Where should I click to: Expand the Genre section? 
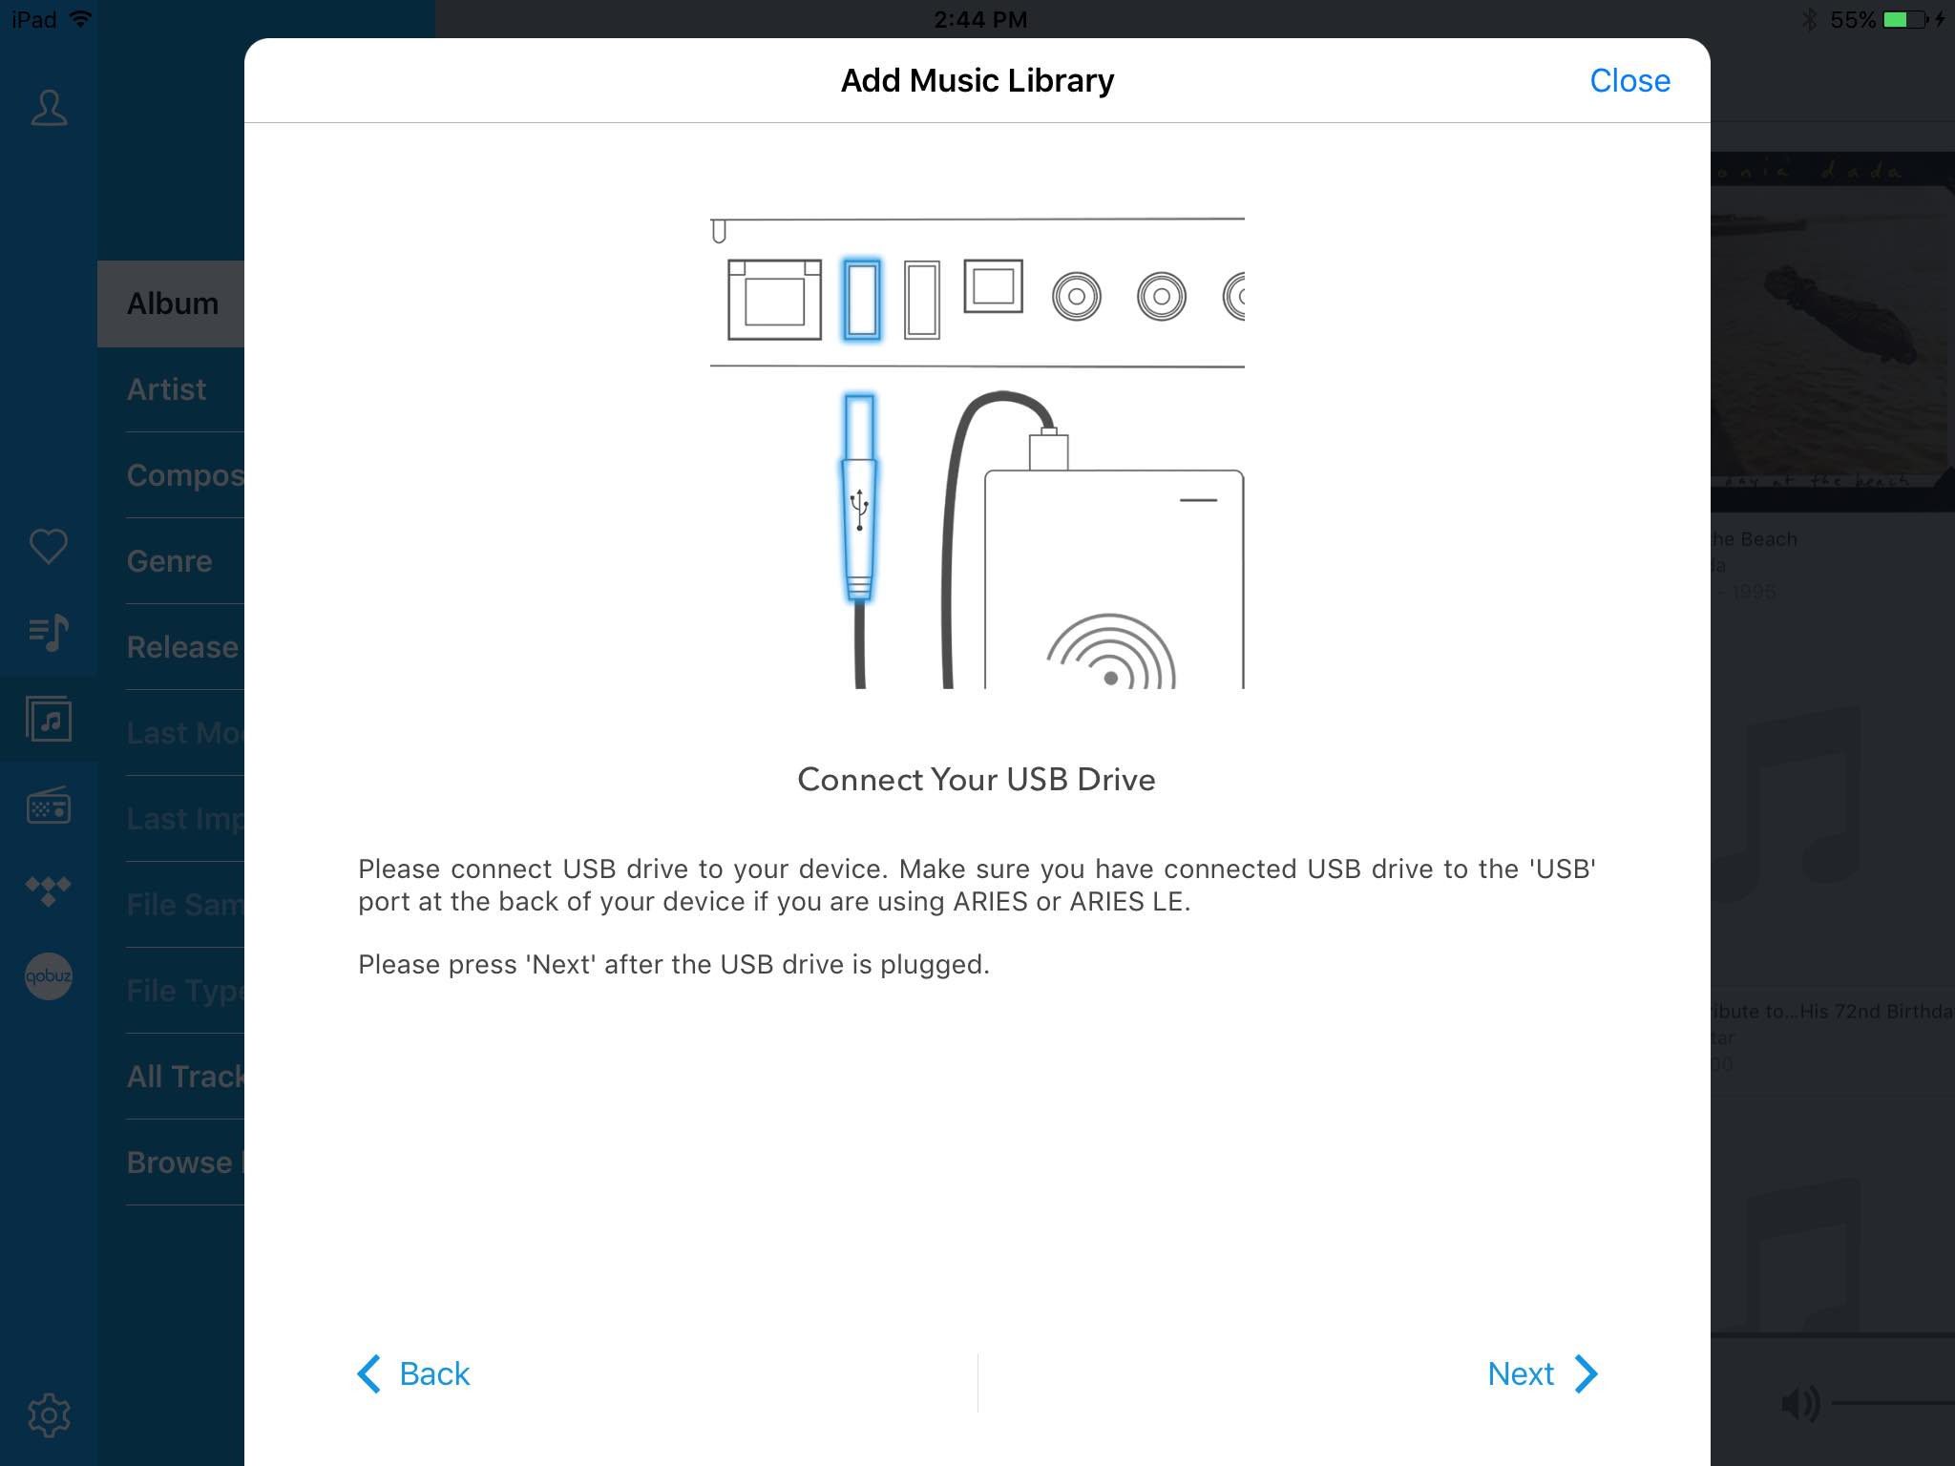point(171,560)
